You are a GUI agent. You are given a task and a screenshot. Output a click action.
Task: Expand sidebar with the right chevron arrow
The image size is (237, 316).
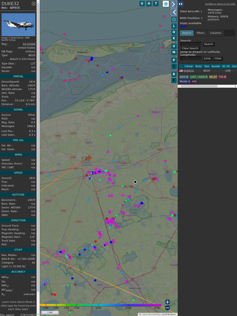174,4
